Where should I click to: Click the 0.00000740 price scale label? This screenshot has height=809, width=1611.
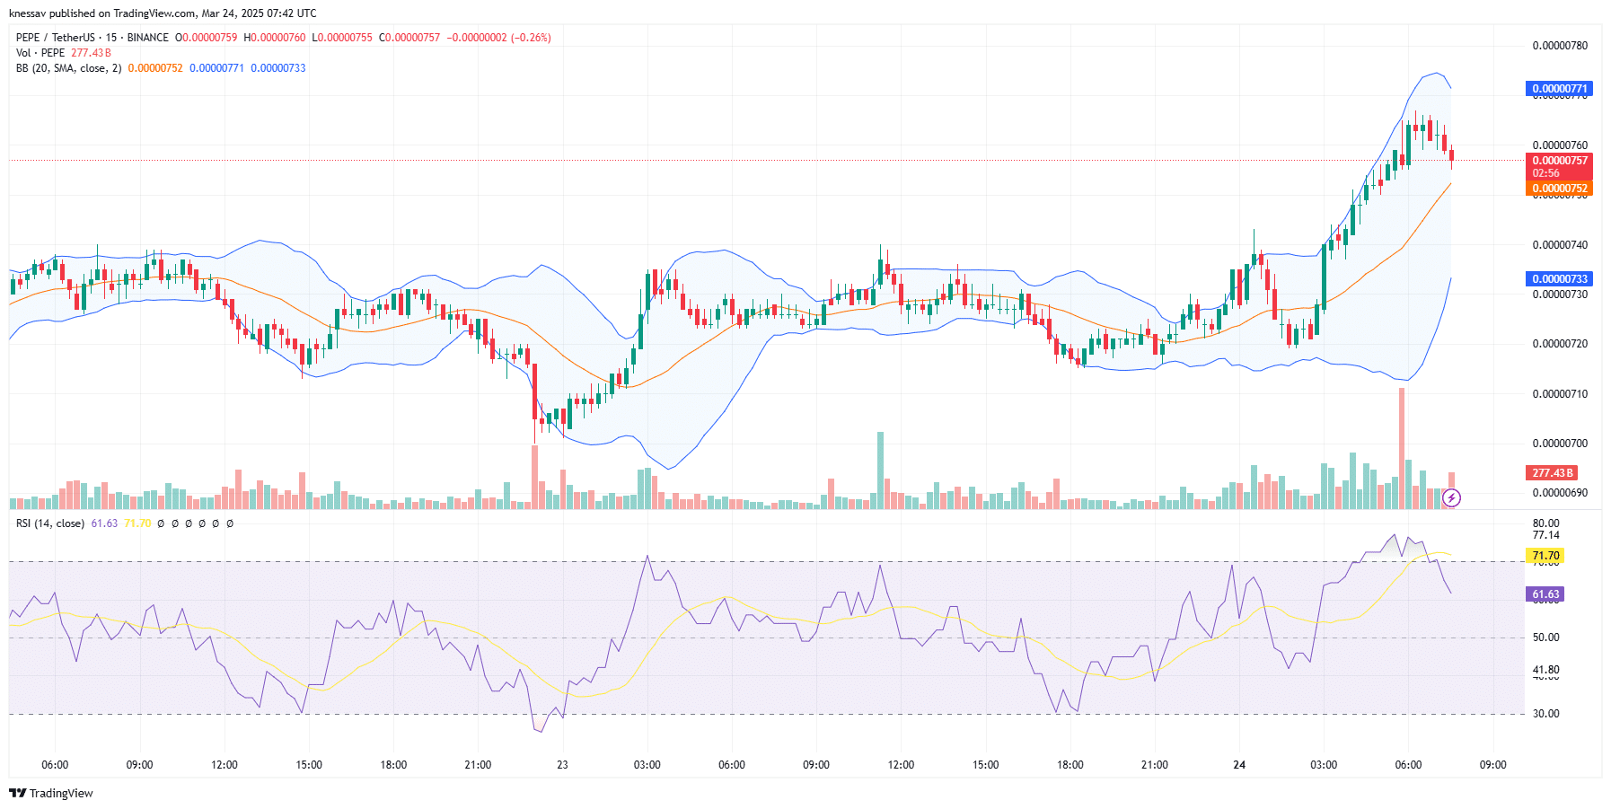pyautogui.click(x=1560, y=245)
